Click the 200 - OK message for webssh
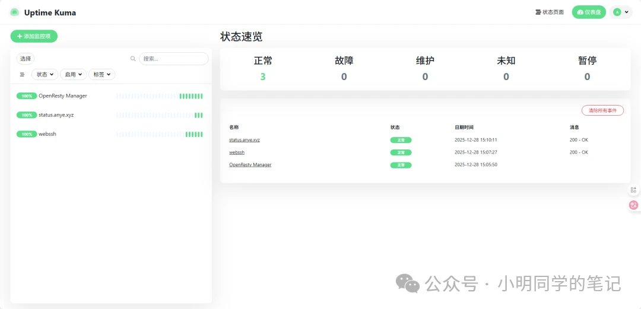Viewport: 641px width, 309px height. click(x=579, y=152)
